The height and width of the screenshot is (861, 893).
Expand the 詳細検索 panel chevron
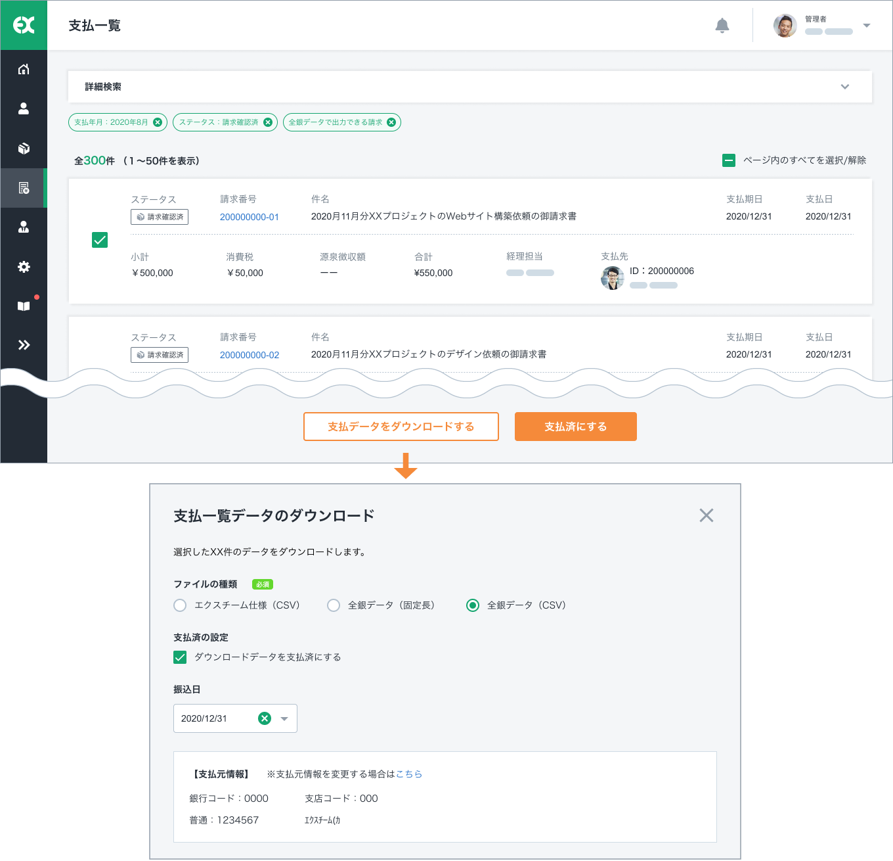pos(845,87)
